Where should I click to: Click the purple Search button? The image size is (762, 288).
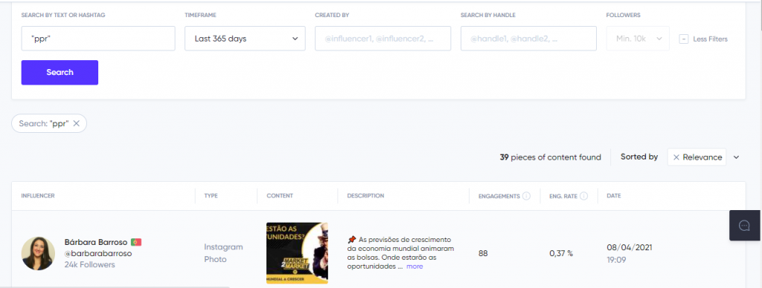click(x=60, y=72)
